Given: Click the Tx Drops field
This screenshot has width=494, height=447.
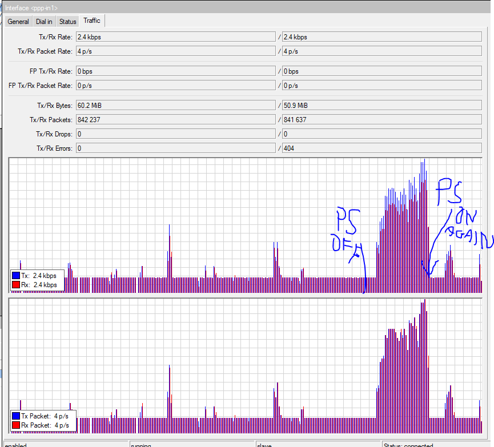Looking at the screenshot, I should (176, 134).
